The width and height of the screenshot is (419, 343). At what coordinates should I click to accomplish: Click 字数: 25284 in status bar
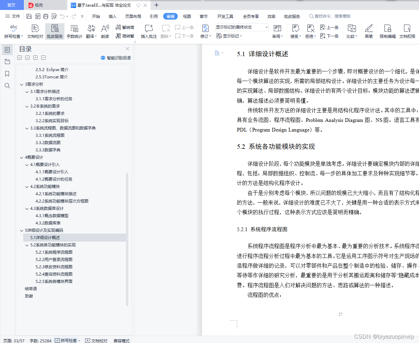pos(40,340)
